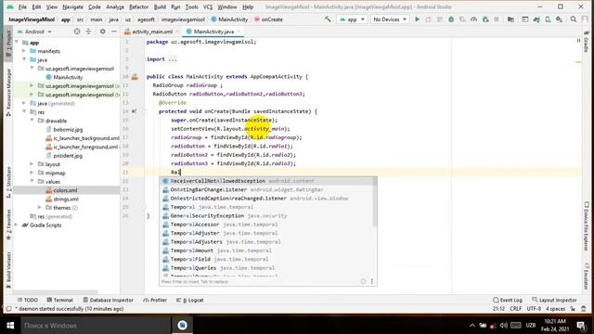Open the Terminal tool window
The height and width of the screenshot is (334, 594).
click(59, 300)
